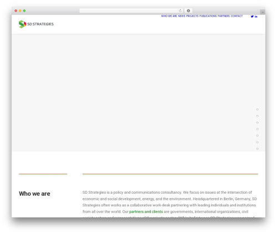Open the Partners menu item
The width and height of the screenshot is (277, 234).
coord(224,16)
